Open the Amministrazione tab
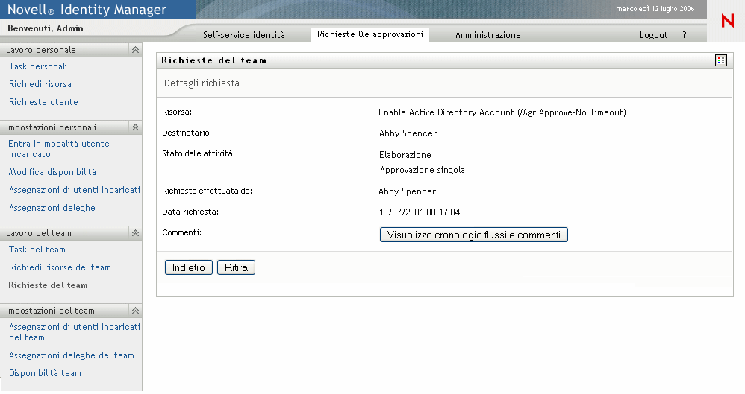This screenshot has width=745, height=394. pyautogui.click(x=488, y=34)
